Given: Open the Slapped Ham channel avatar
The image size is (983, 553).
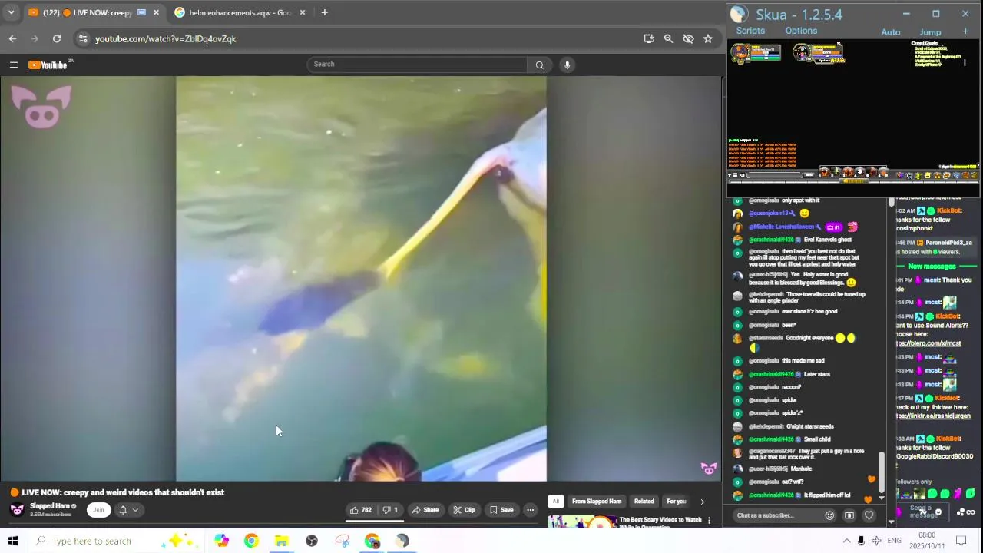Looking at the screenshot, I should (17, 509).
